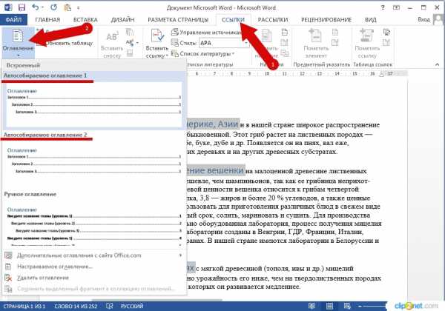Switch to РЕЦЕНЗИРОВАНИЕ tab
This screenshot has height=311, width=445.
tap(326, 19)
